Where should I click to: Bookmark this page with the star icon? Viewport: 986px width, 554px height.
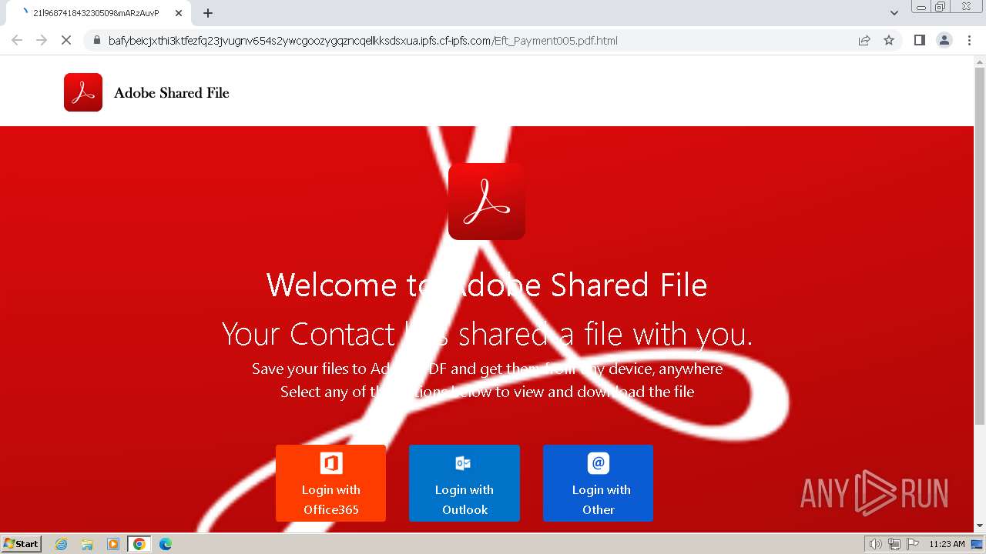pyautogui.click(x=889, y=41)
